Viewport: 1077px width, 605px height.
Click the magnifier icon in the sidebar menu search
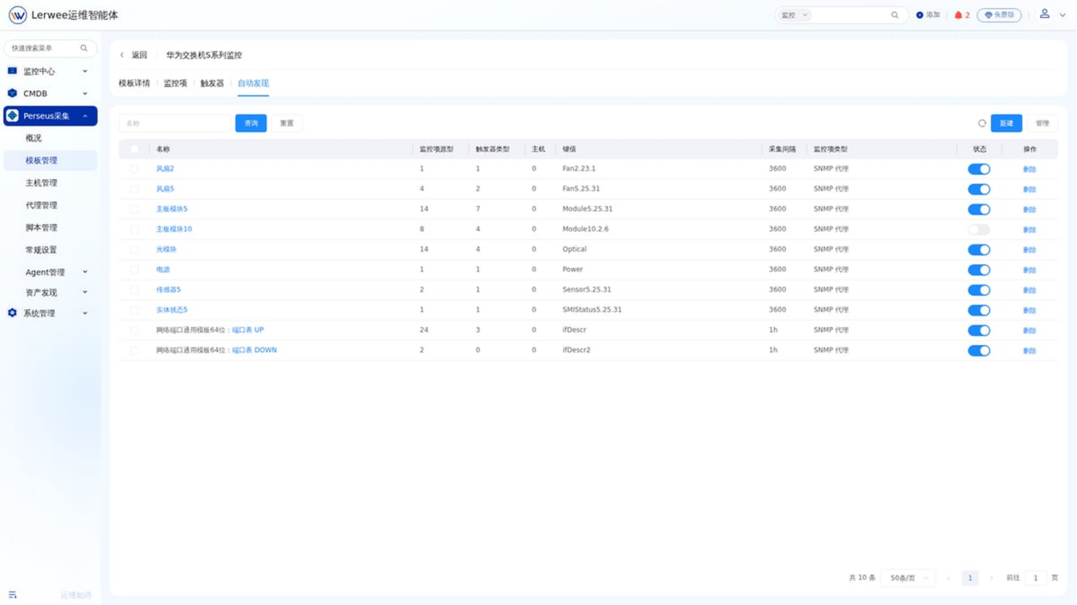[x=83, y=48]
